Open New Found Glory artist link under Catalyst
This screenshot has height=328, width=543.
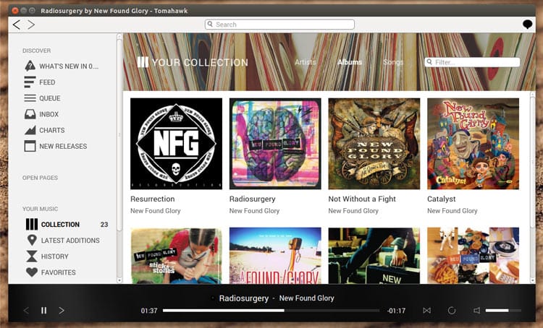pos(452,211)
